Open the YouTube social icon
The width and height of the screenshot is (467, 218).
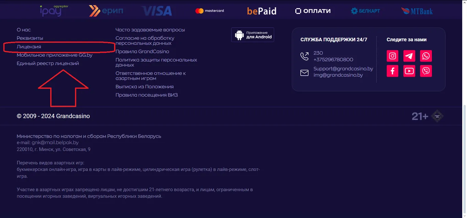(x=409, y=71)
